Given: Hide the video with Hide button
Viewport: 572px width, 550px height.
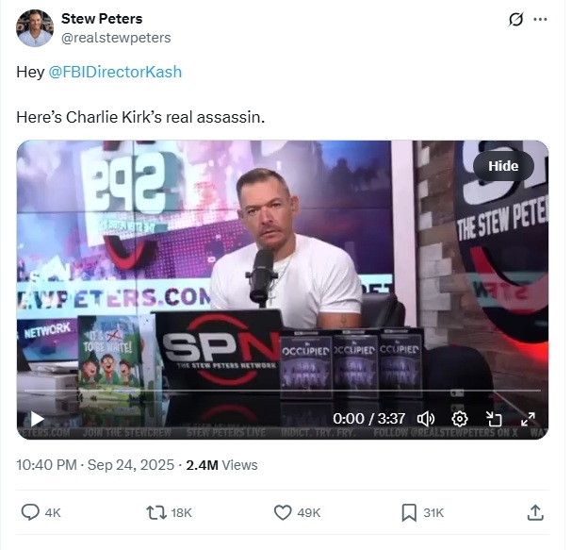Looking at the screenshot, I should click(503, 166).
